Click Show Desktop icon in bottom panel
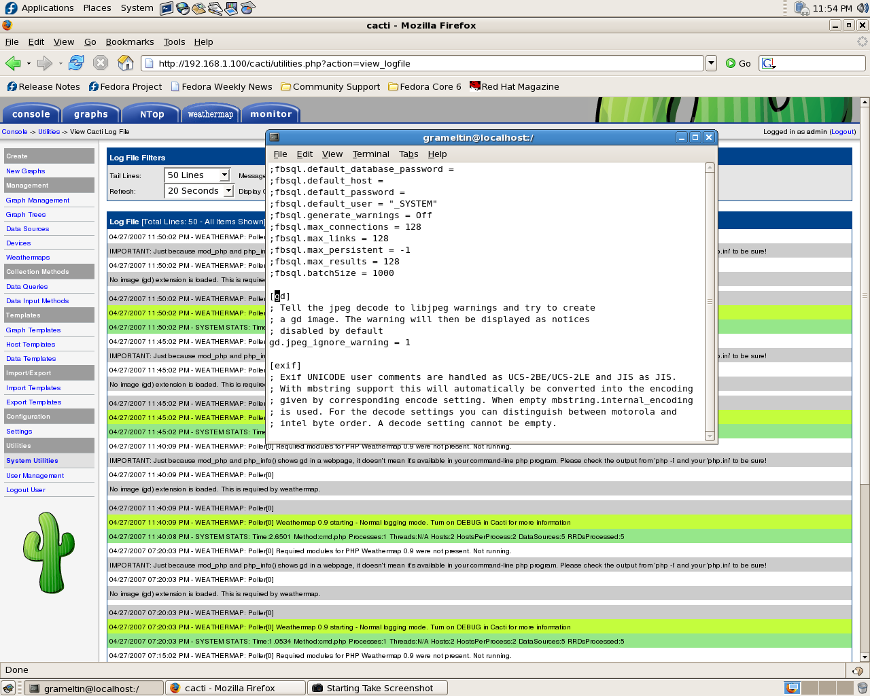This screenshot has width=870, height=696. coord(8,688)
